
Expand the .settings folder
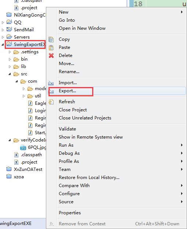tap(10, 52)
